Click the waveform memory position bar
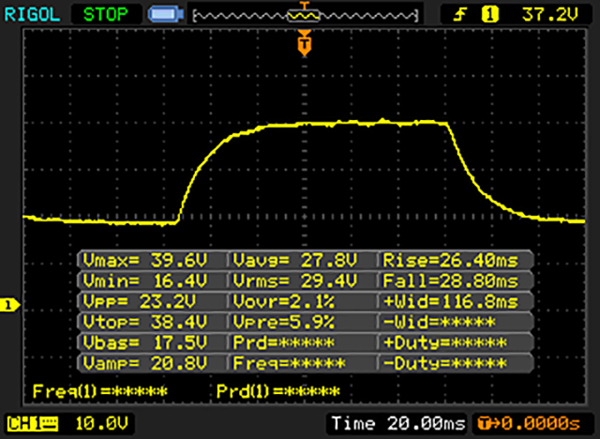This screenshot has width=600, height=439. pyautogui.click(x=305, y=16)
